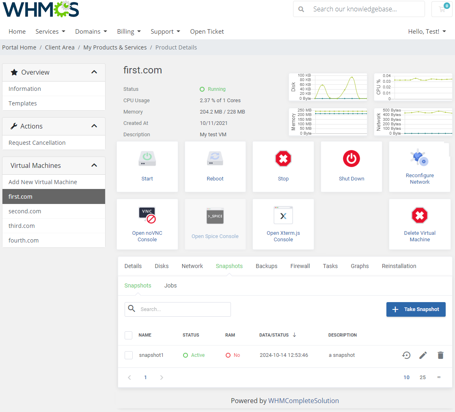455x412 pixels.
Task: Click the Delete Virtual Machine icon
Action: pyautogui.click(x=420, y=215)
